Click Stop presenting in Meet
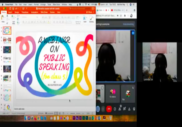Image resolution: width=182 pixels, height=127 pixels. (128, 24)
